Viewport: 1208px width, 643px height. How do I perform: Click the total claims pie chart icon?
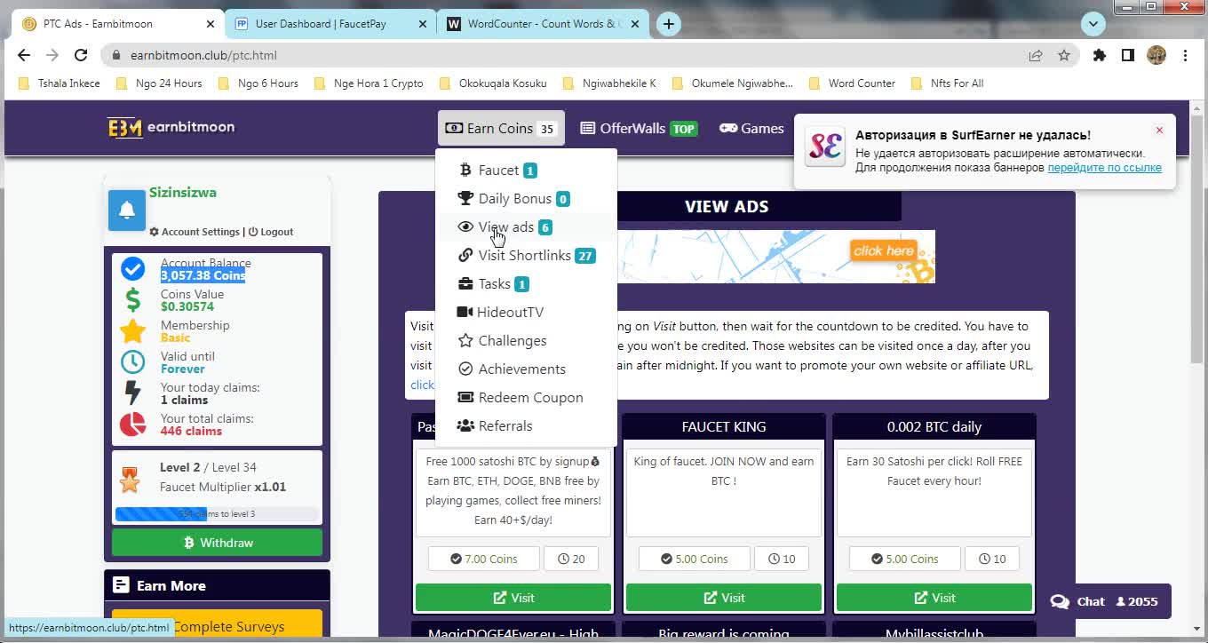click(x=132, y=425)
